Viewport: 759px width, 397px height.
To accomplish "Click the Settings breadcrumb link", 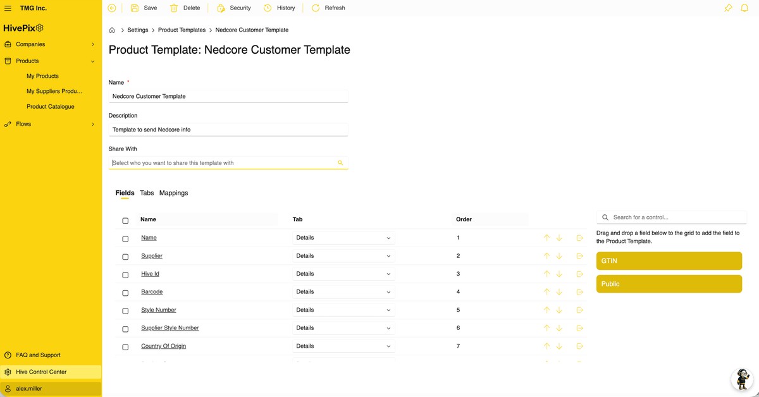I will 138,30.
